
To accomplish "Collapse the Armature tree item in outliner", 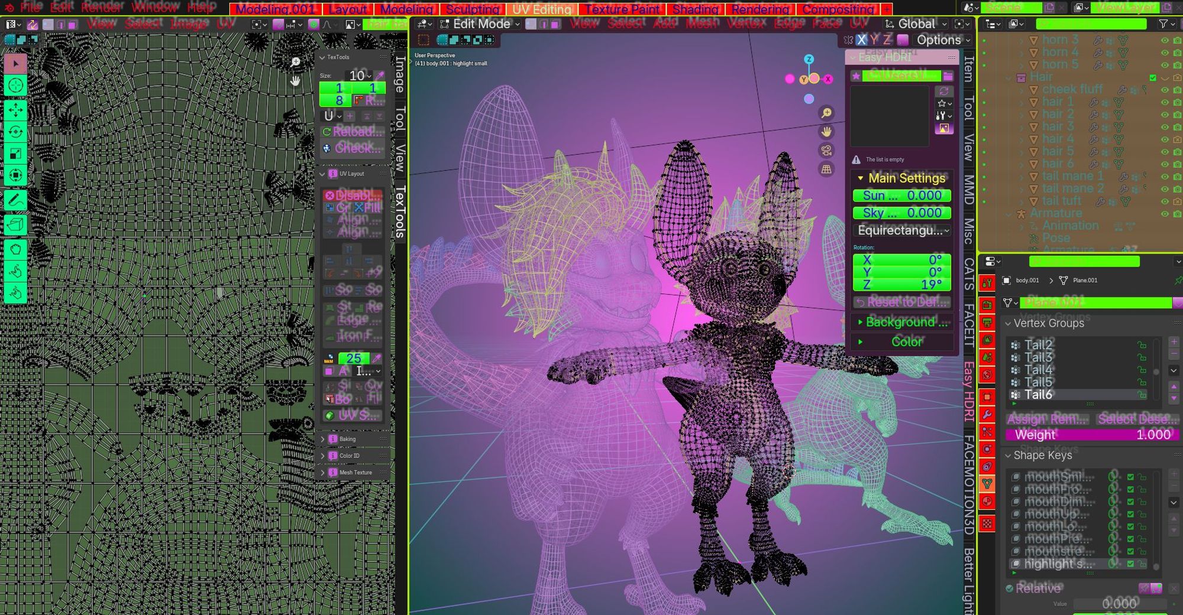I will pyautogui.click(x=1009, y=214).
